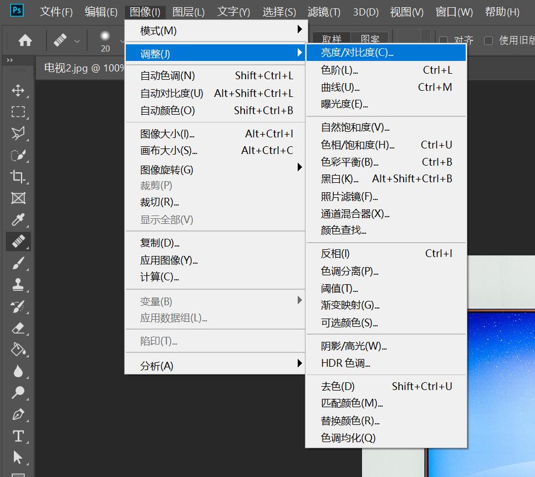
Task: Choose 亮度/对比度(C) adjustment
Action: 386,52
